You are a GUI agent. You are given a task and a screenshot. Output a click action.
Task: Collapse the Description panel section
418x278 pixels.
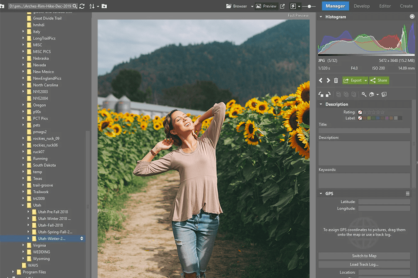click(321, 104)
